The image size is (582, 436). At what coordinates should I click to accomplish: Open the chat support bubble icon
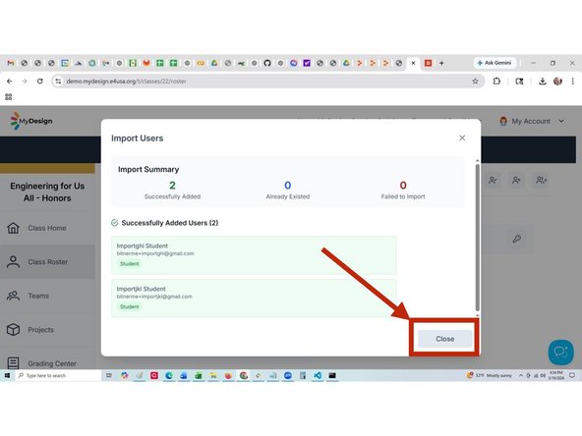[560, 353]
